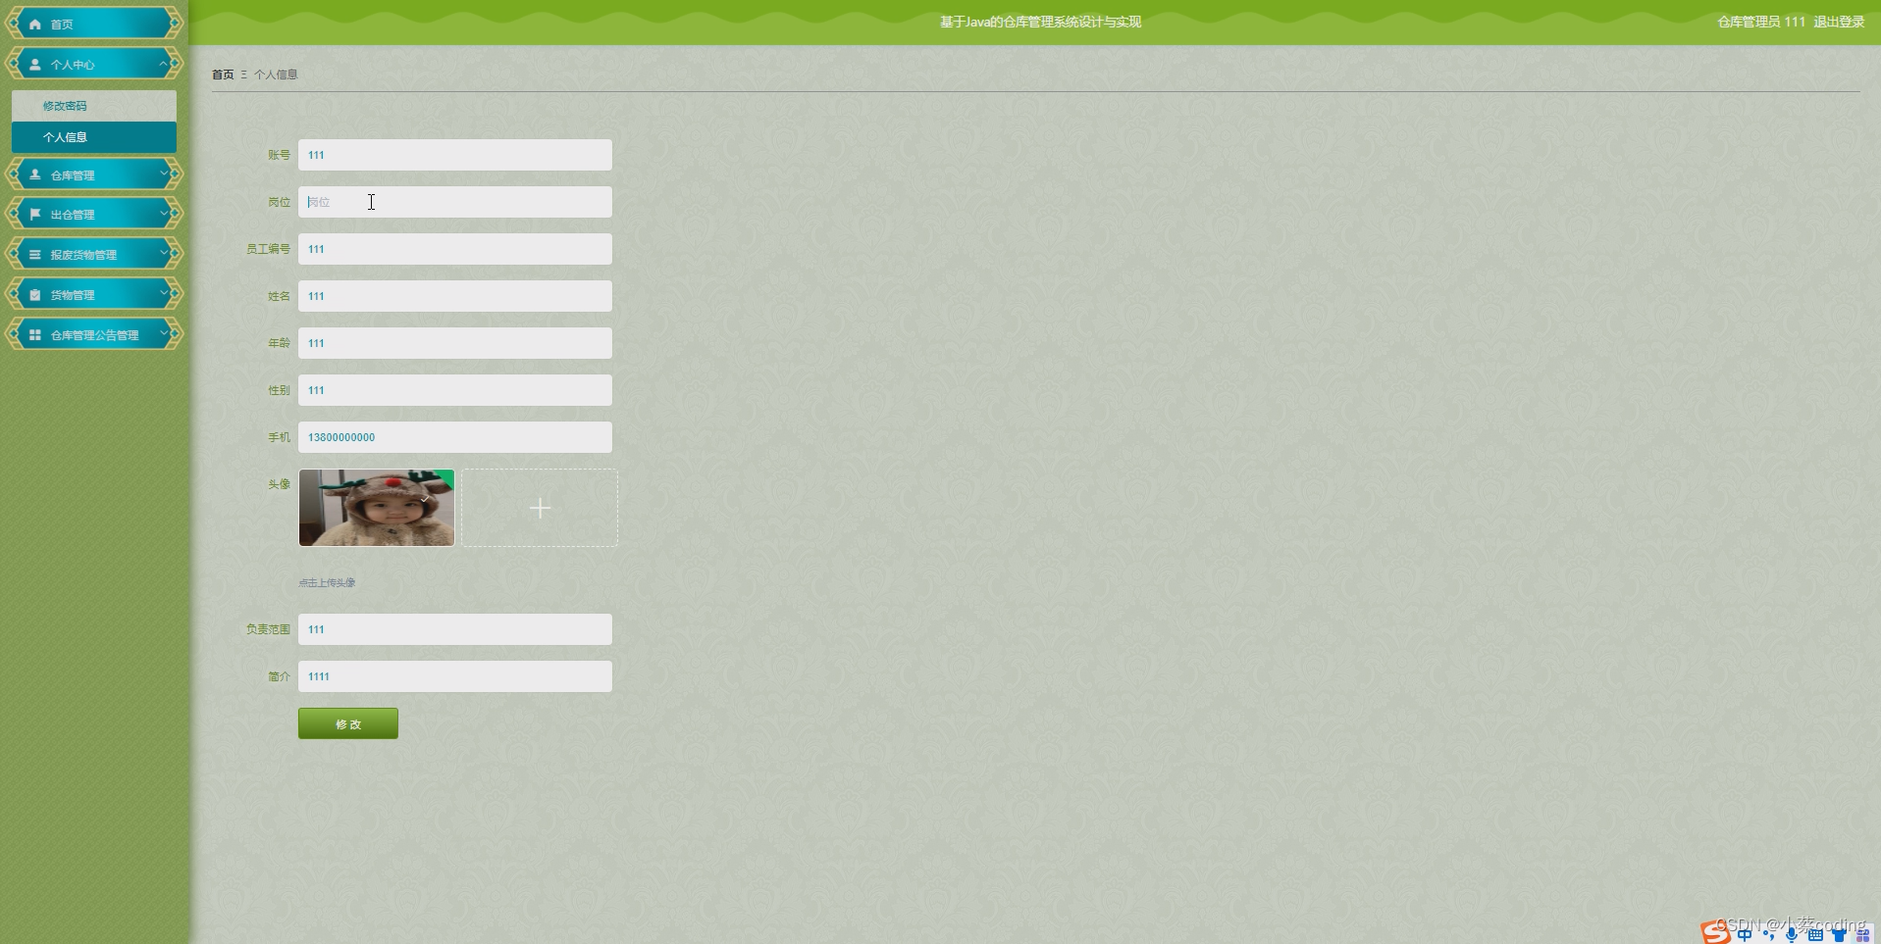The height and width of the screenshot is (944, 1881).
Task: Focus the 简介 input field
Action: pyautogui.click(x=455, y=676)
